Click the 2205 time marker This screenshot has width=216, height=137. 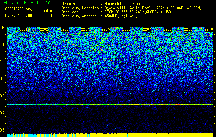coord(106,29)
